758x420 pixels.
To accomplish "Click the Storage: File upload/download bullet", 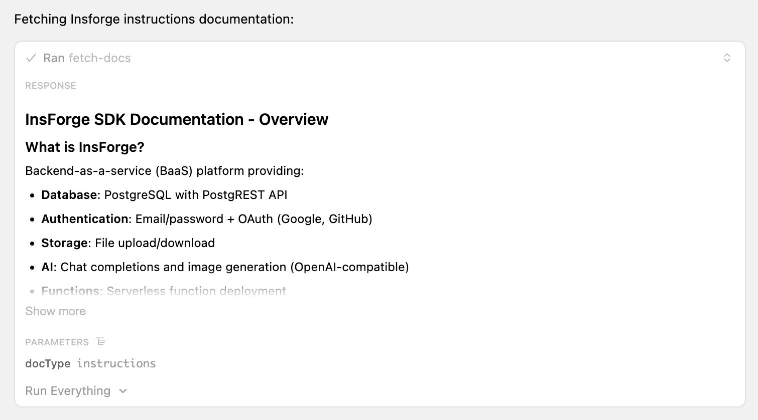I will pos(128,243).
